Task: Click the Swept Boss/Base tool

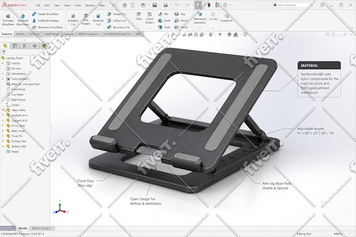Action: point(45,14)
